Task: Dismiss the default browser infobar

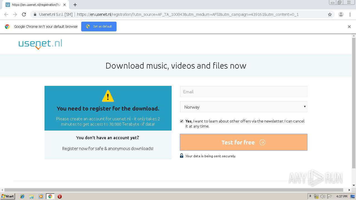Action: [349, 27]
